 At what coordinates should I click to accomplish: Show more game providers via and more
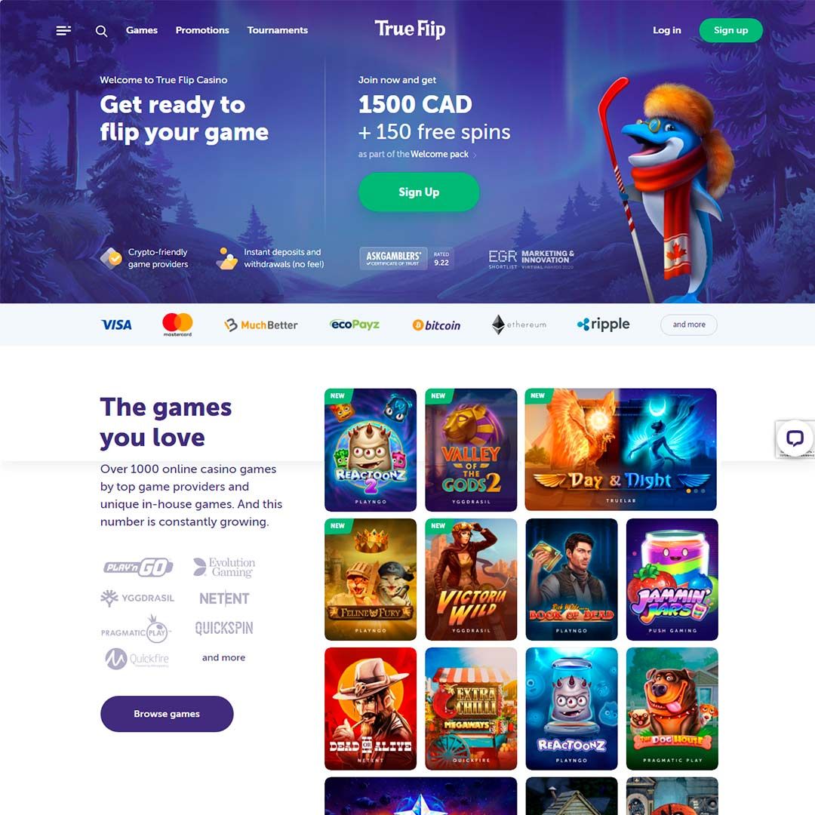pos(223,657)
